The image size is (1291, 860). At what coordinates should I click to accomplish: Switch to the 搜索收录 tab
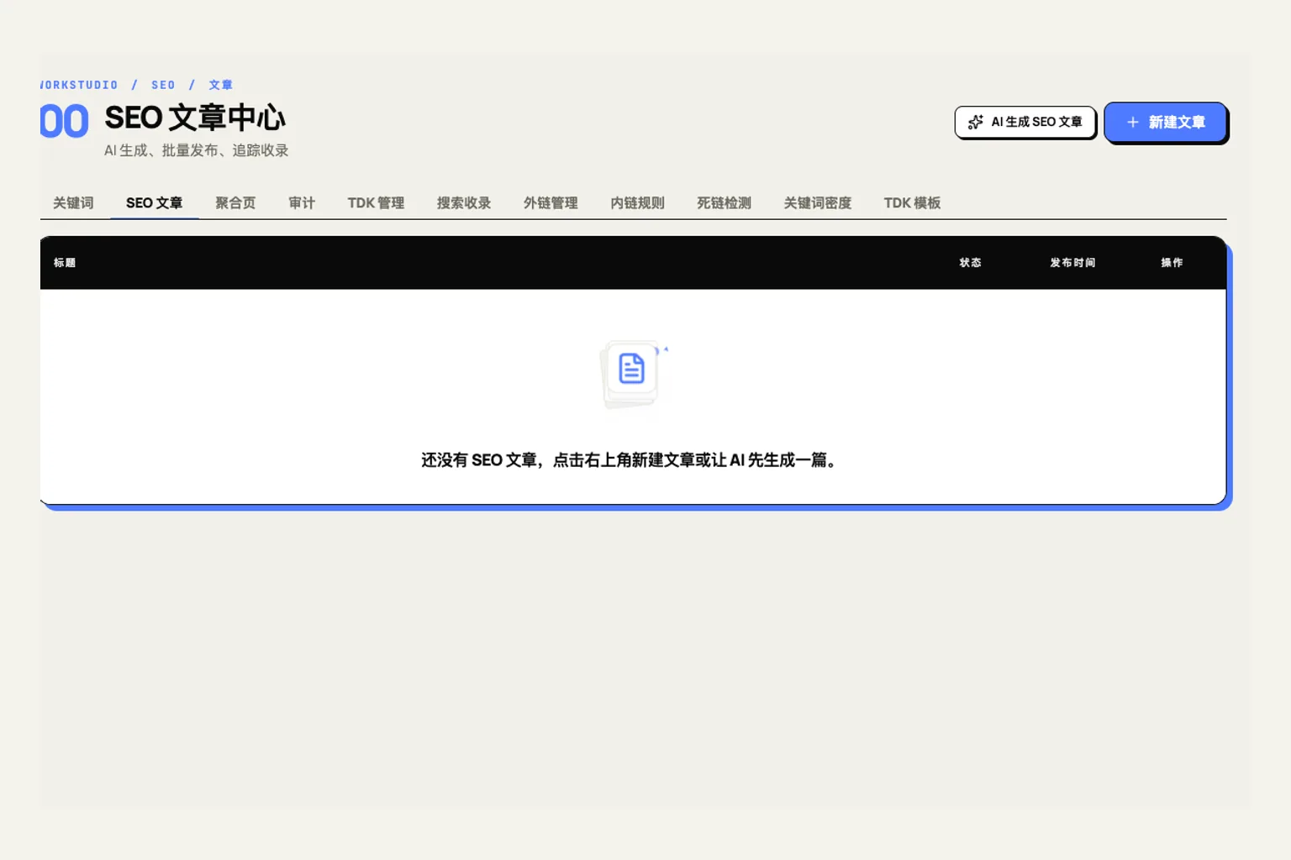coord(463,203)
